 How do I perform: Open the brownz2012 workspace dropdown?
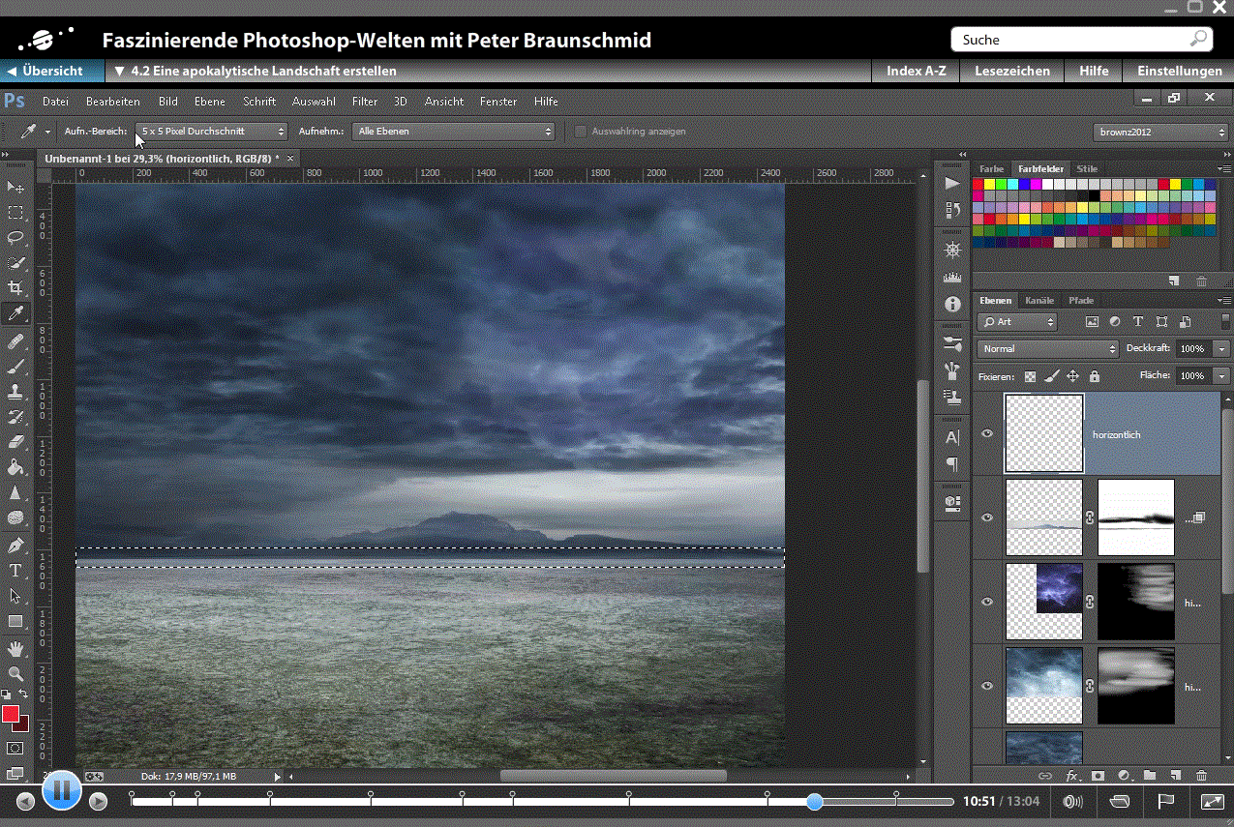(1161, 132)
